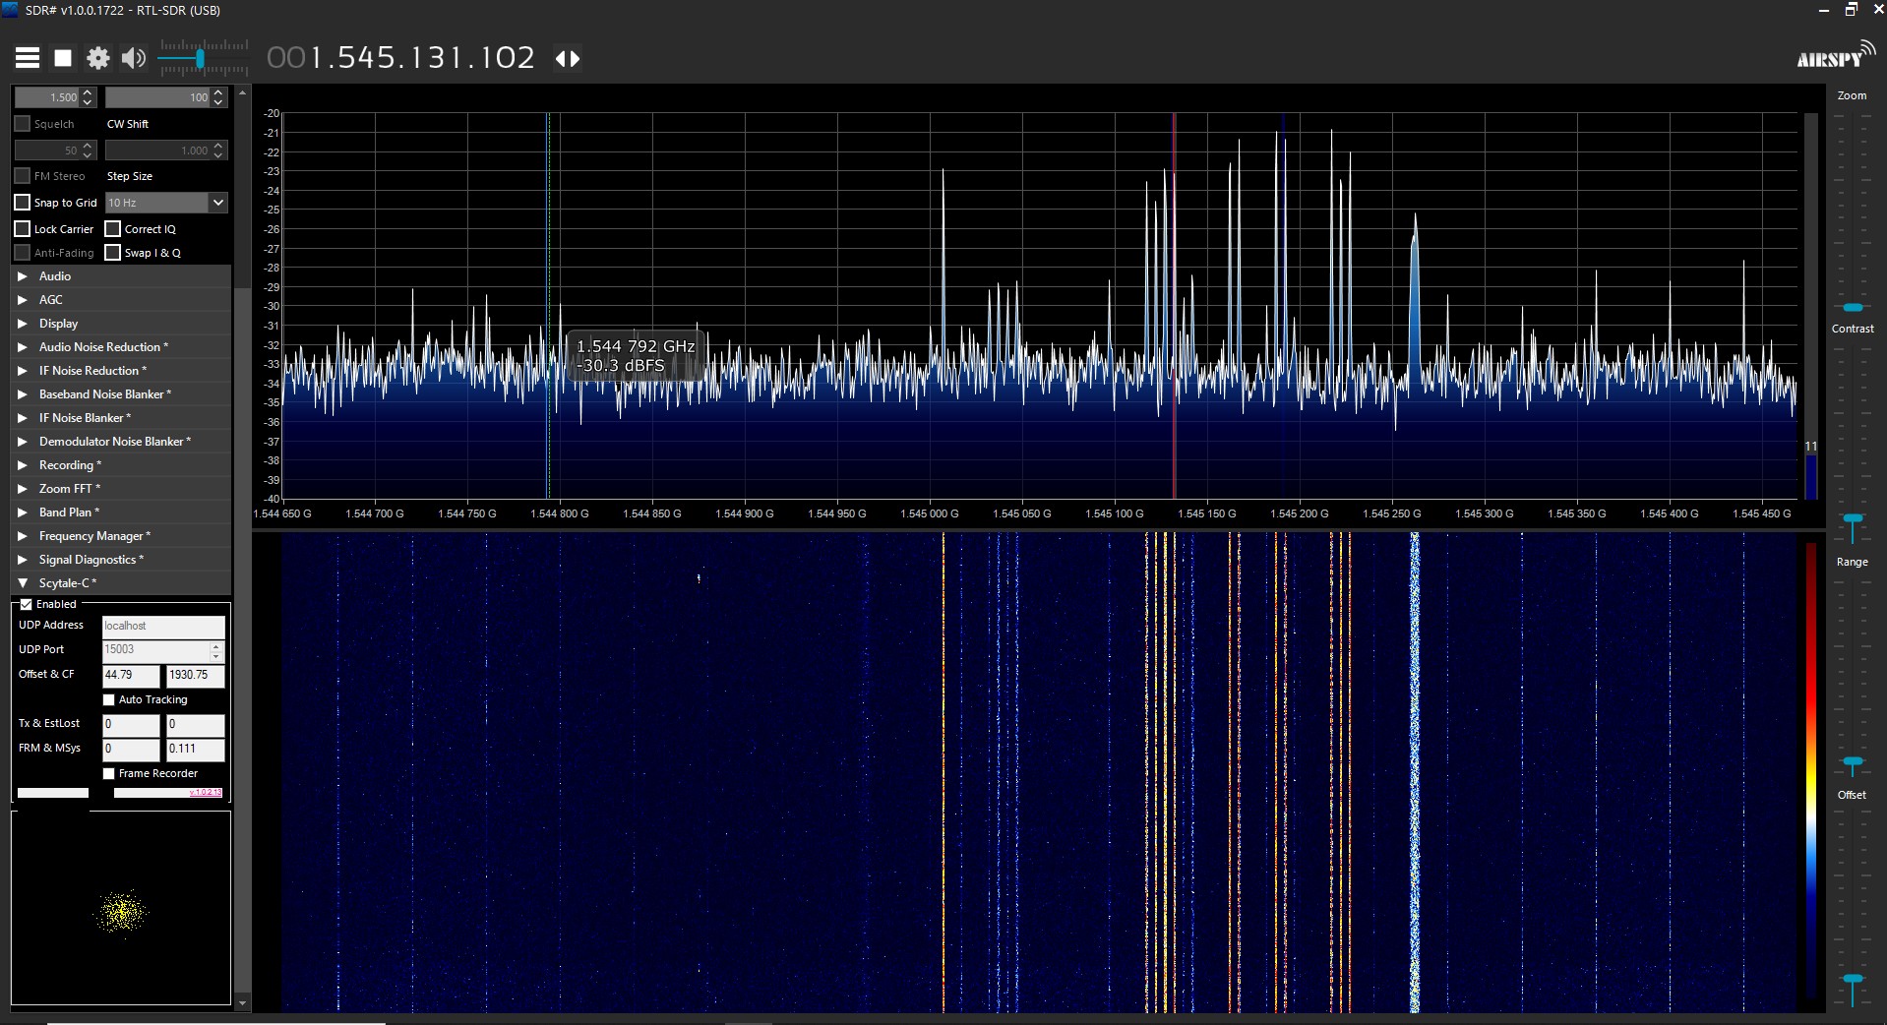Click the UDP Port up stepper
Viewport: 1887px width, 1025px height.
[x=214, y=644]
